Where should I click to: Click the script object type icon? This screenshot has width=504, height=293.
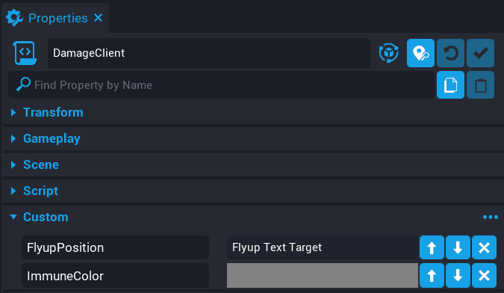tap(25, 53)
